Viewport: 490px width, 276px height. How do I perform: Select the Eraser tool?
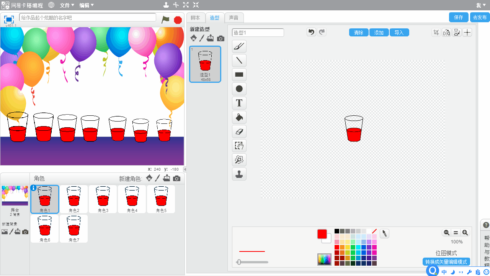point(239,131)
